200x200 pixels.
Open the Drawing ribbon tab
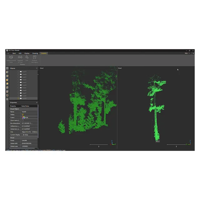(35, 53)
